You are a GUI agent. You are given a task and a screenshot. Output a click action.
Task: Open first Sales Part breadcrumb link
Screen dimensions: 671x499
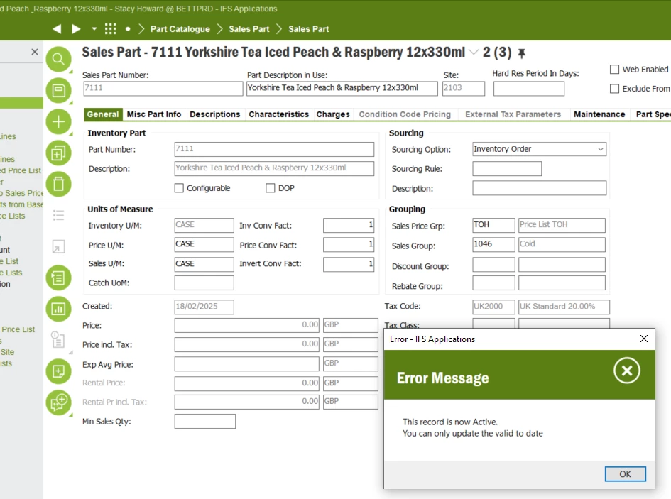coord(249,29)
